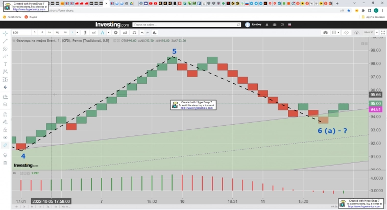Expand the chart type dropdown arrow

(109, 33)
